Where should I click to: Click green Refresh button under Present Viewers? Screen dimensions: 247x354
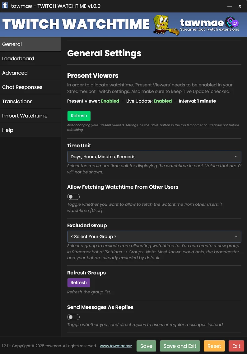(79, 116)
